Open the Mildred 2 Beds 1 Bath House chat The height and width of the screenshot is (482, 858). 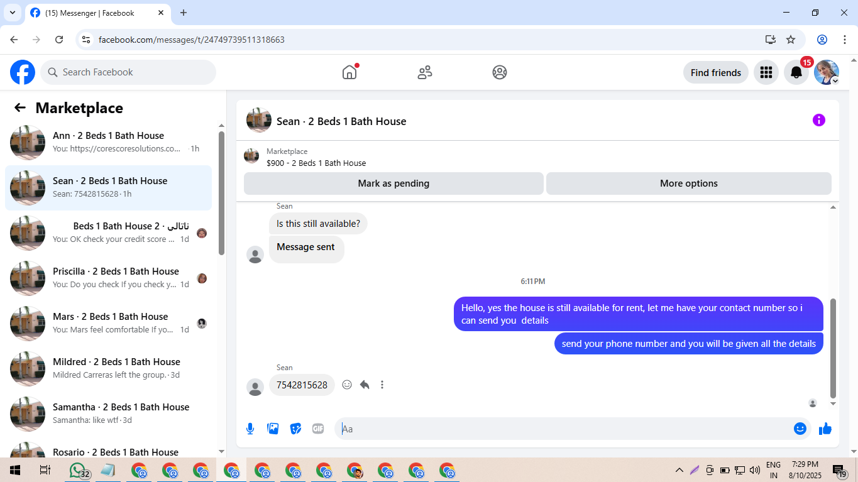pyautogui.click(x=108, y=369)
